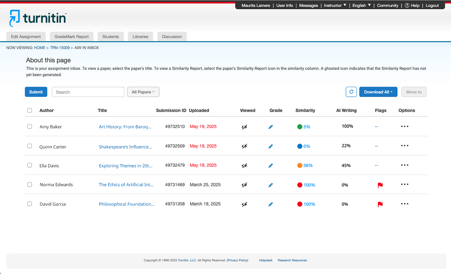
Task: Check the select-all checkbox in header
Action: (x=30, y=110)
